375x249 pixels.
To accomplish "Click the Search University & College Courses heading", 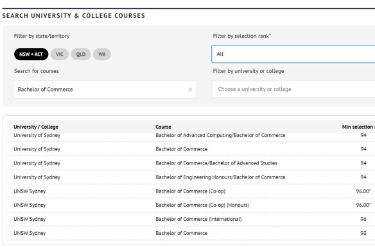I will 74,16.
